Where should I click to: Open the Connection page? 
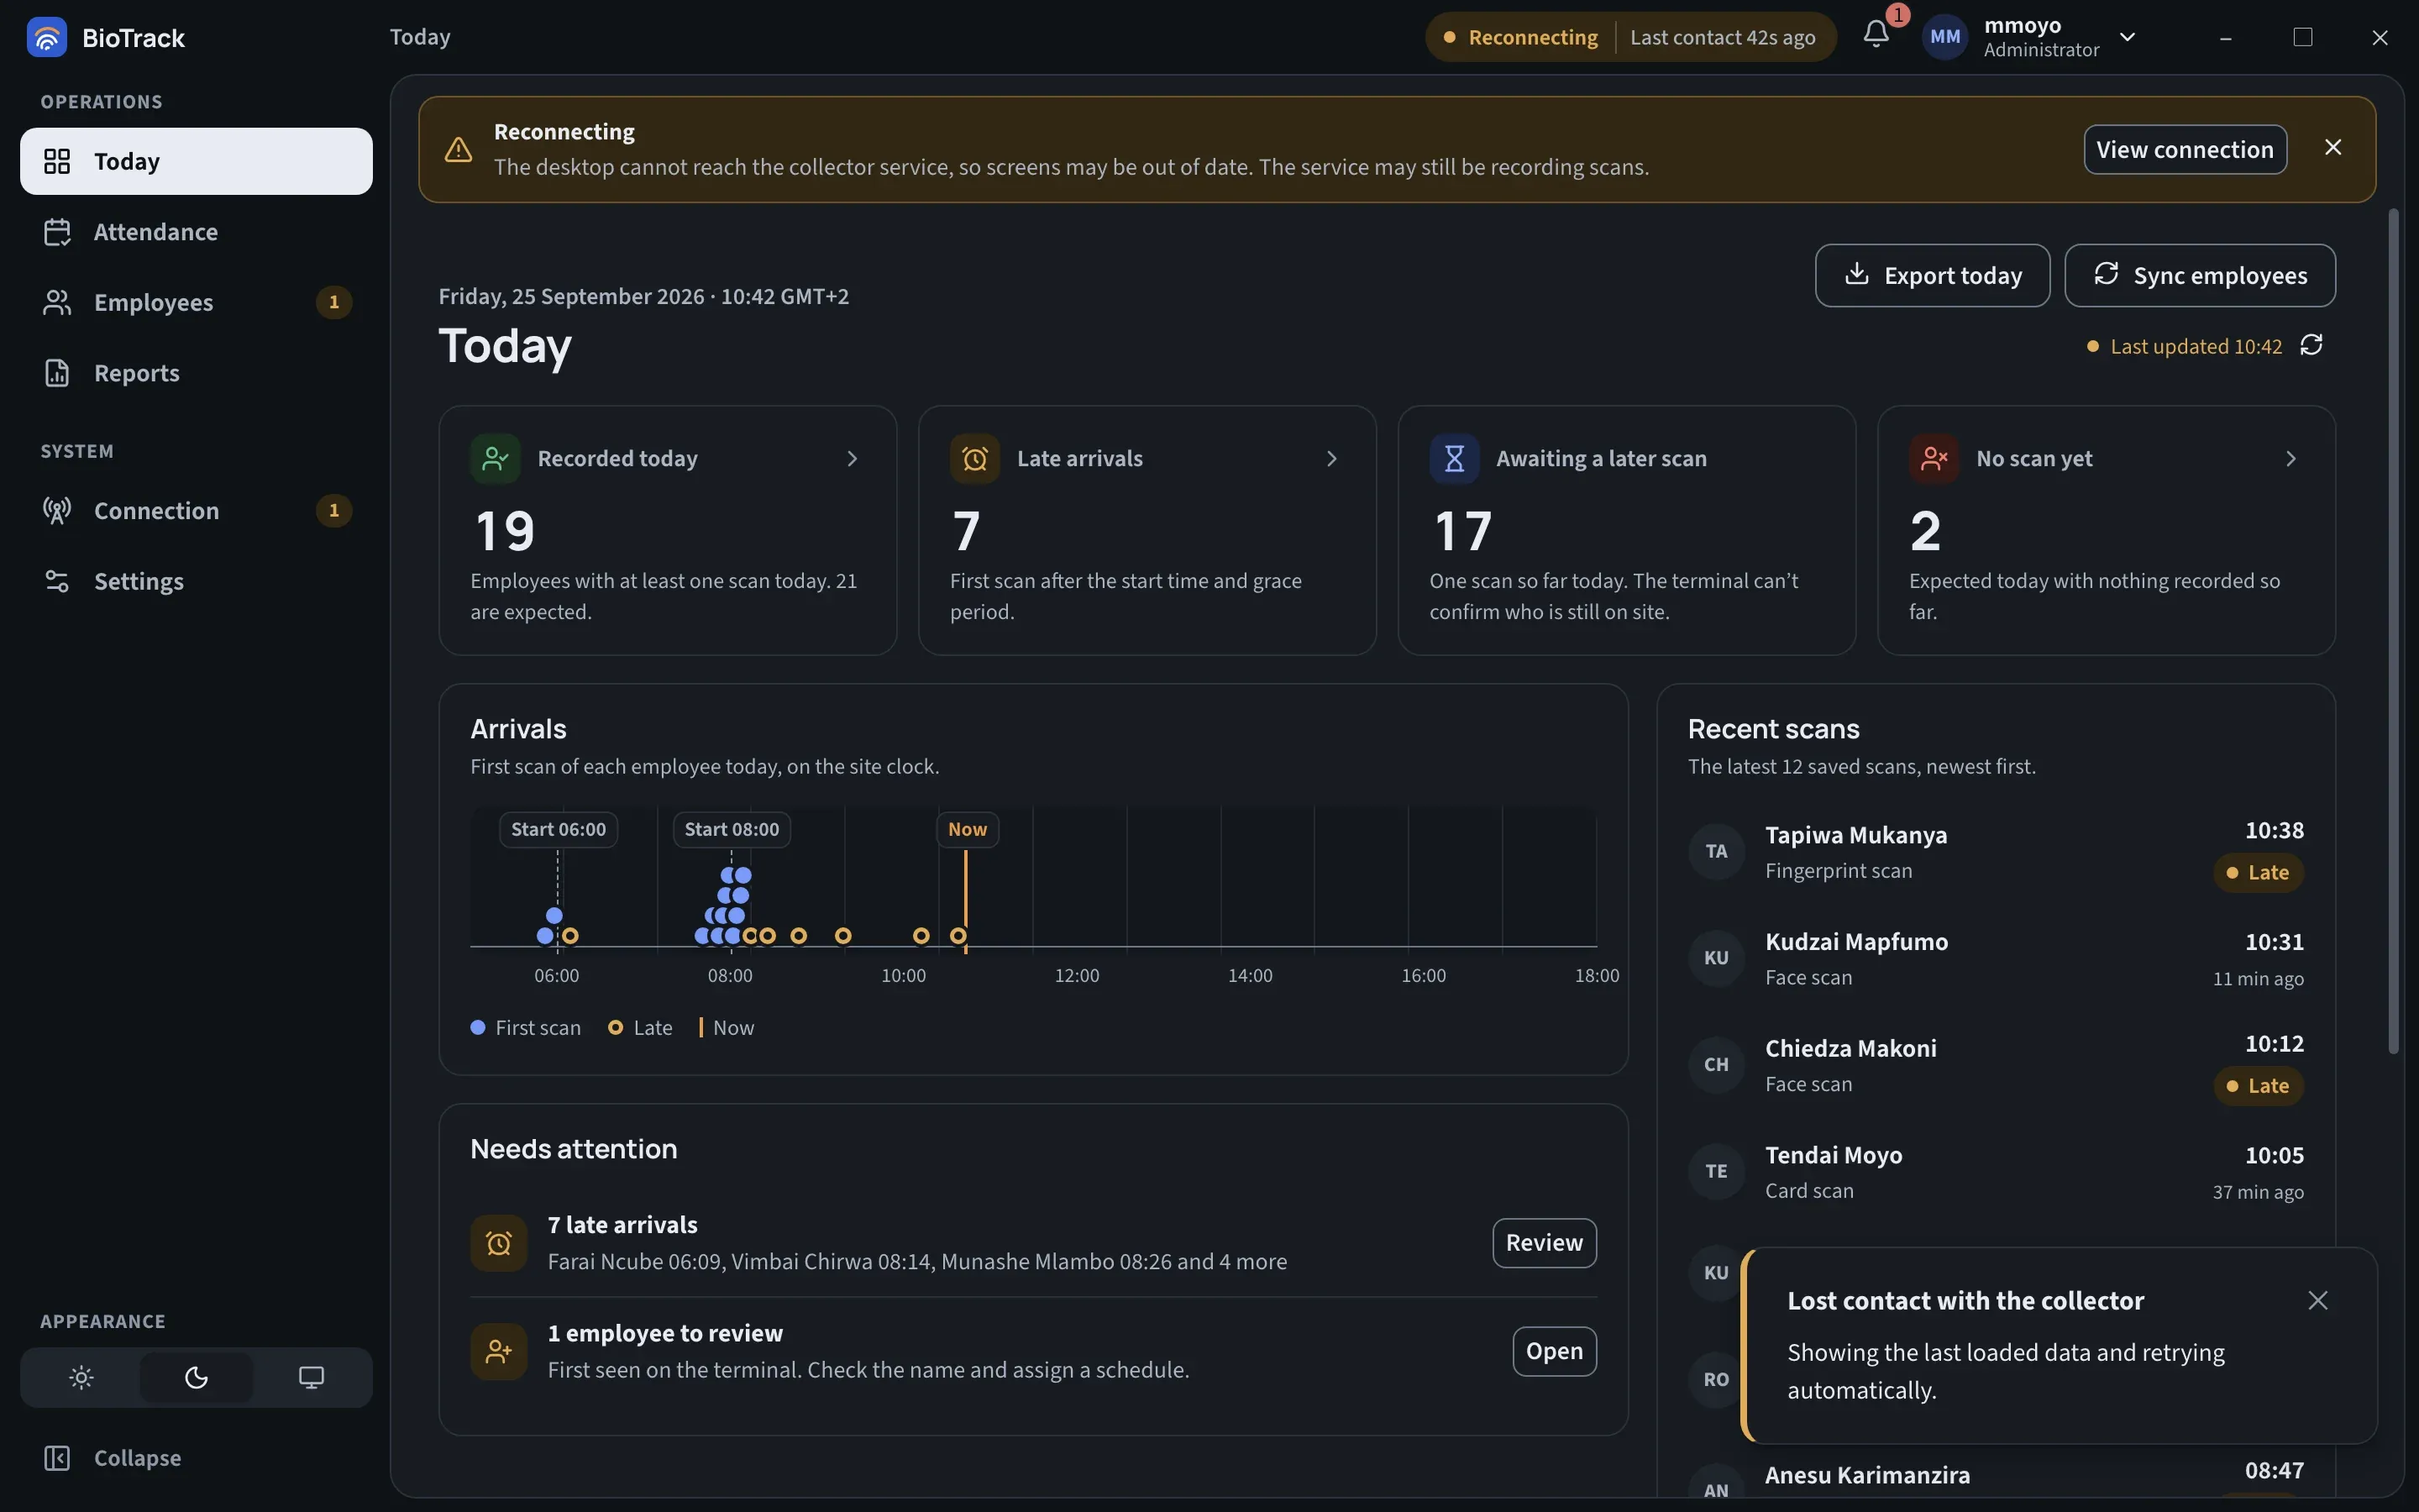[x=196, y=511]
